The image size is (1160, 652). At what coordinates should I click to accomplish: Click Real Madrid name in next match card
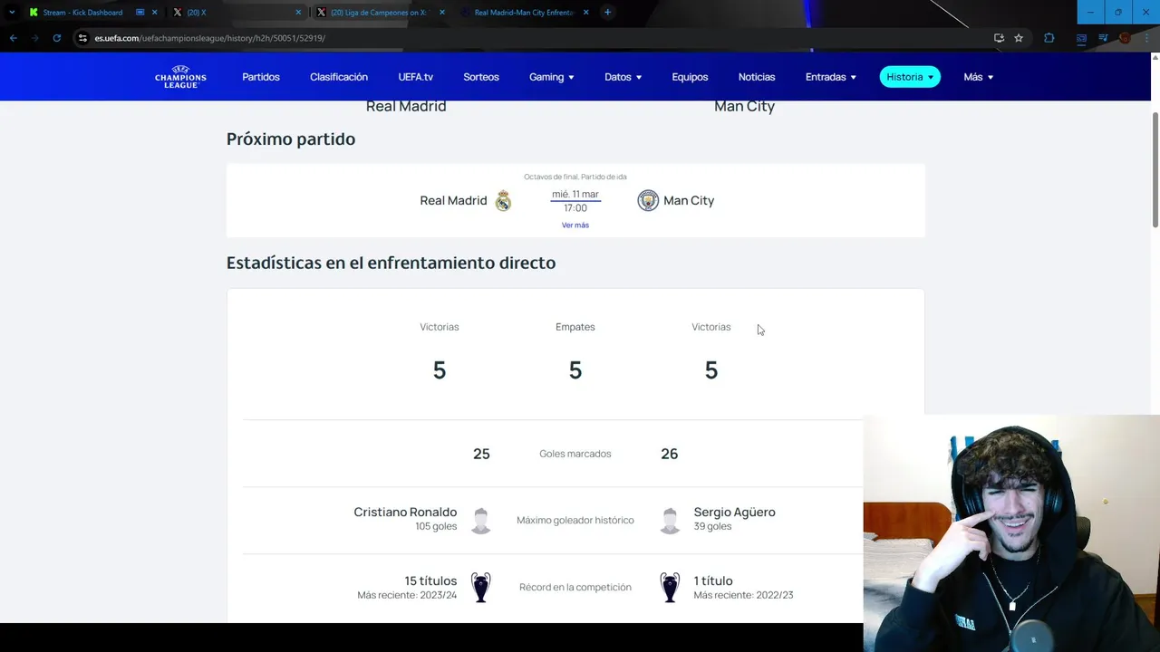coord(453,201)
